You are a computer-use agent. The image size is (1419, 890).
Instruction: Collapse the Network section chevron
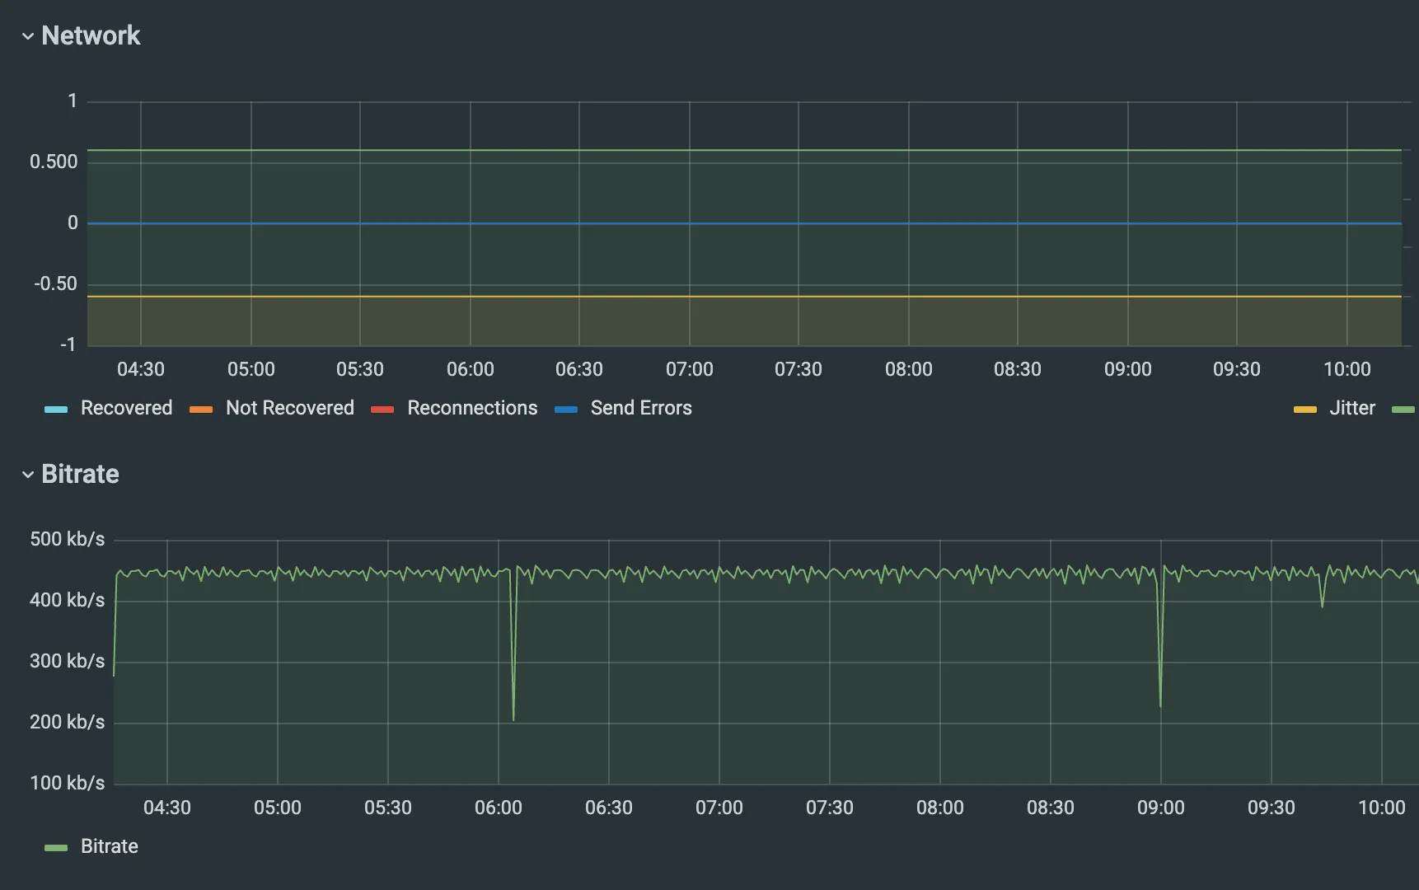click(28, 36)
